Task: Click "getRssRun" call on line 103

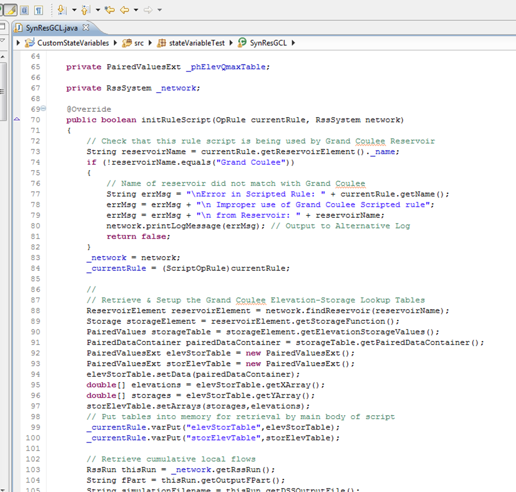Action: [238, 470]
